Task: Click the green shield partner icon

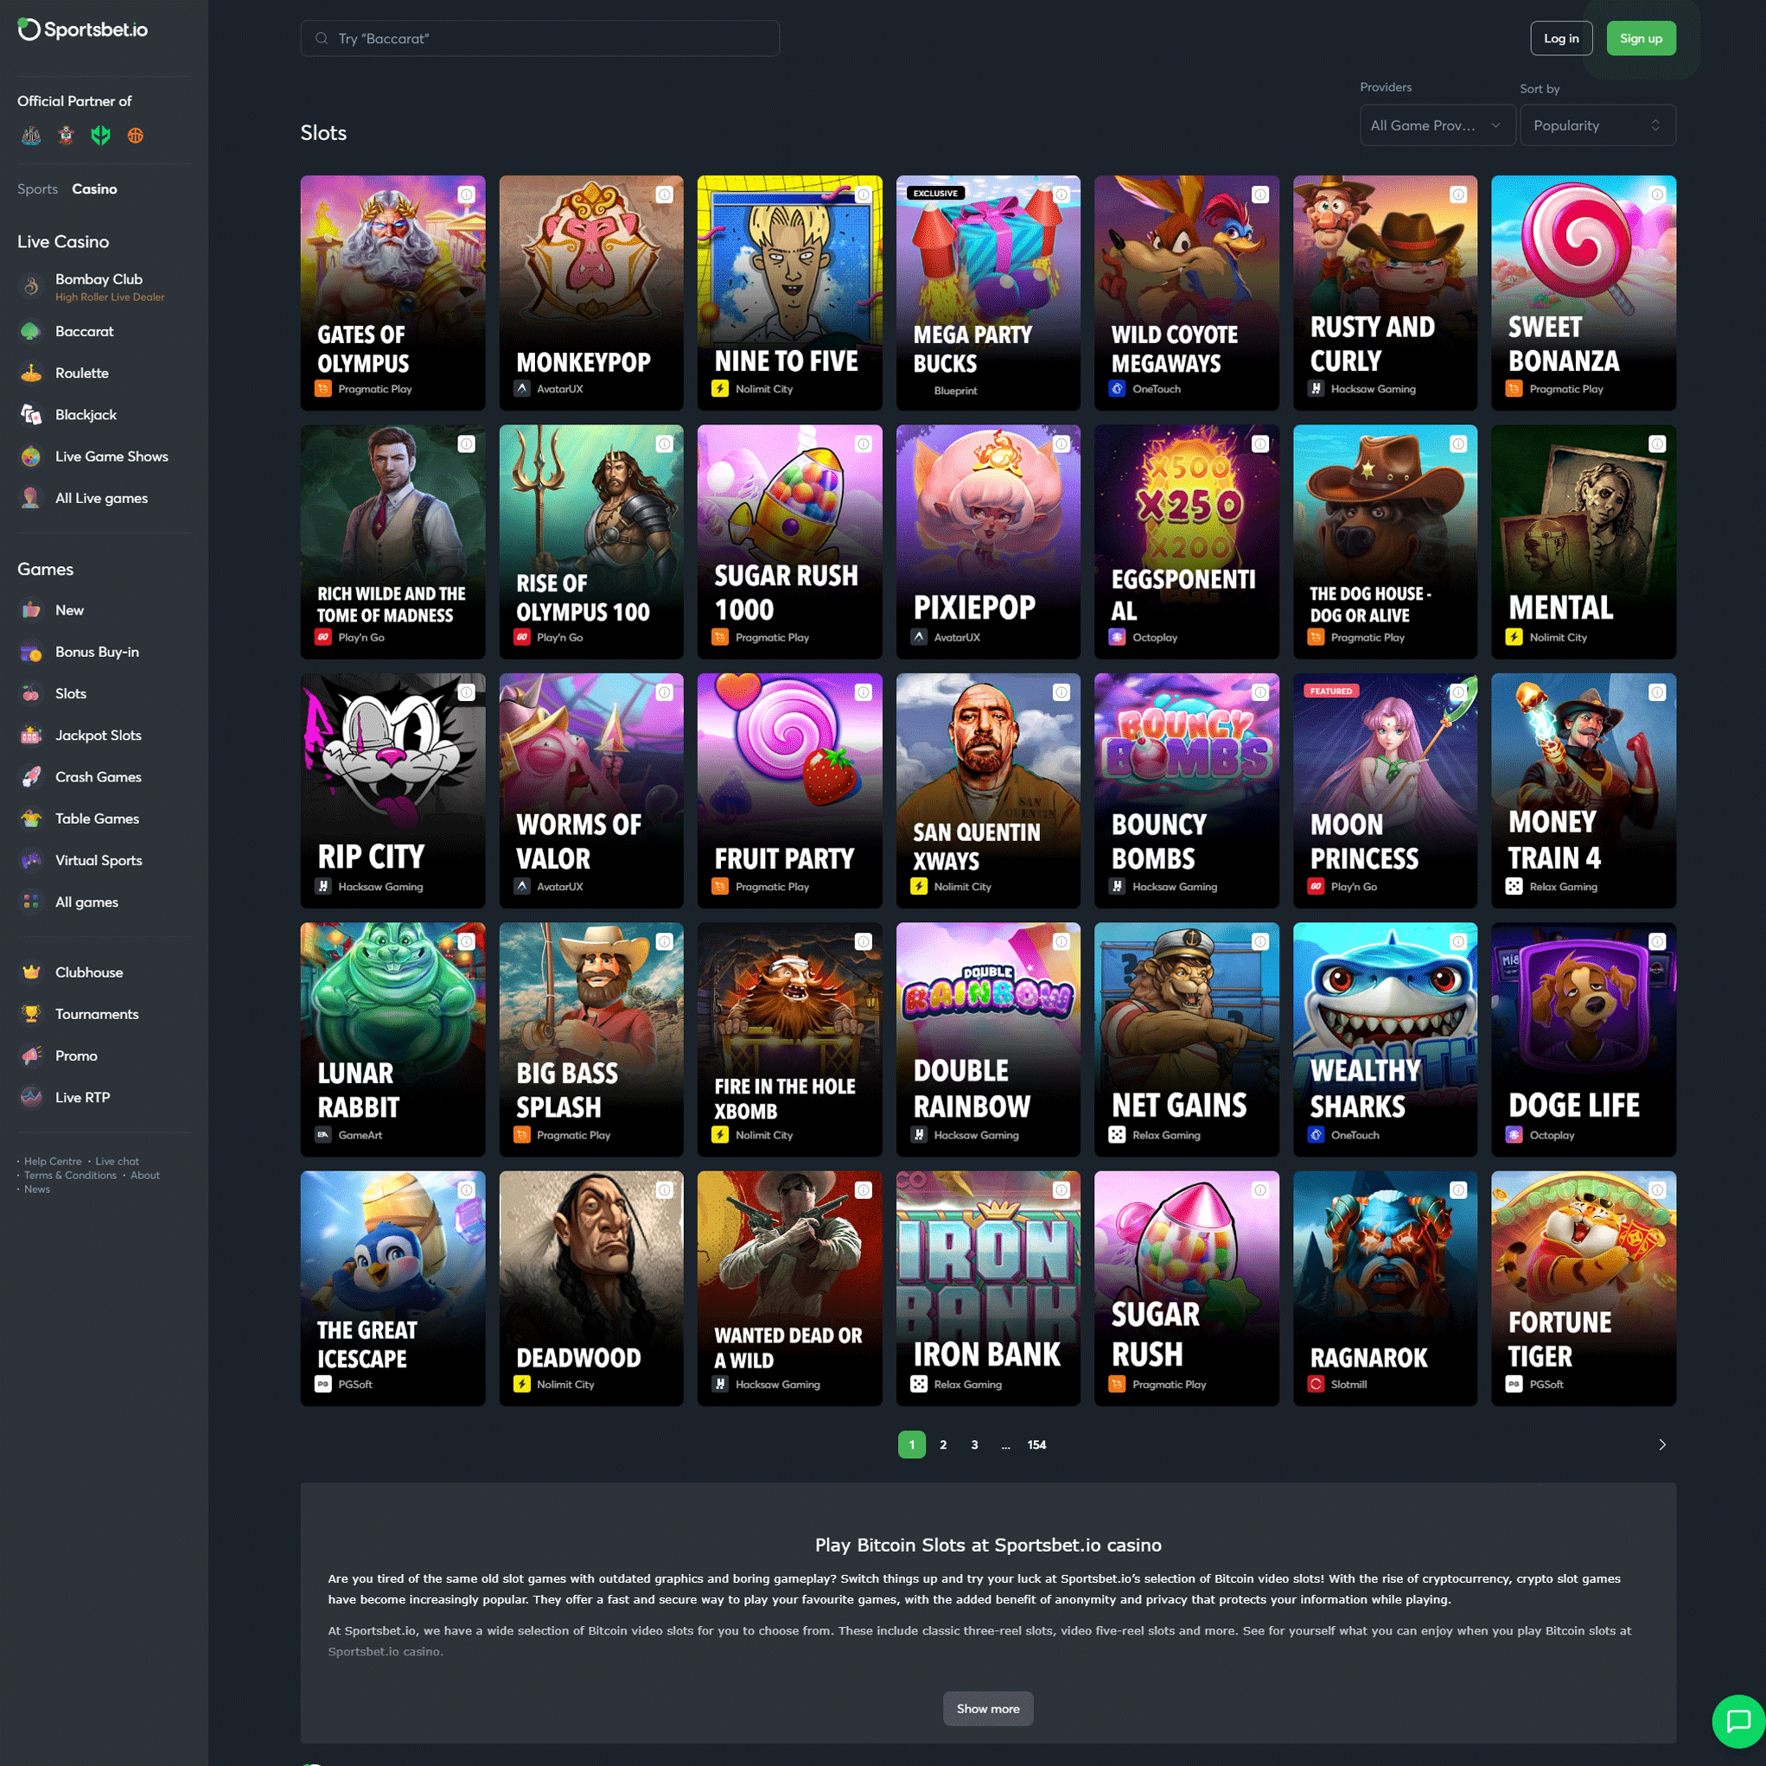Action: (x=100, y=136)
